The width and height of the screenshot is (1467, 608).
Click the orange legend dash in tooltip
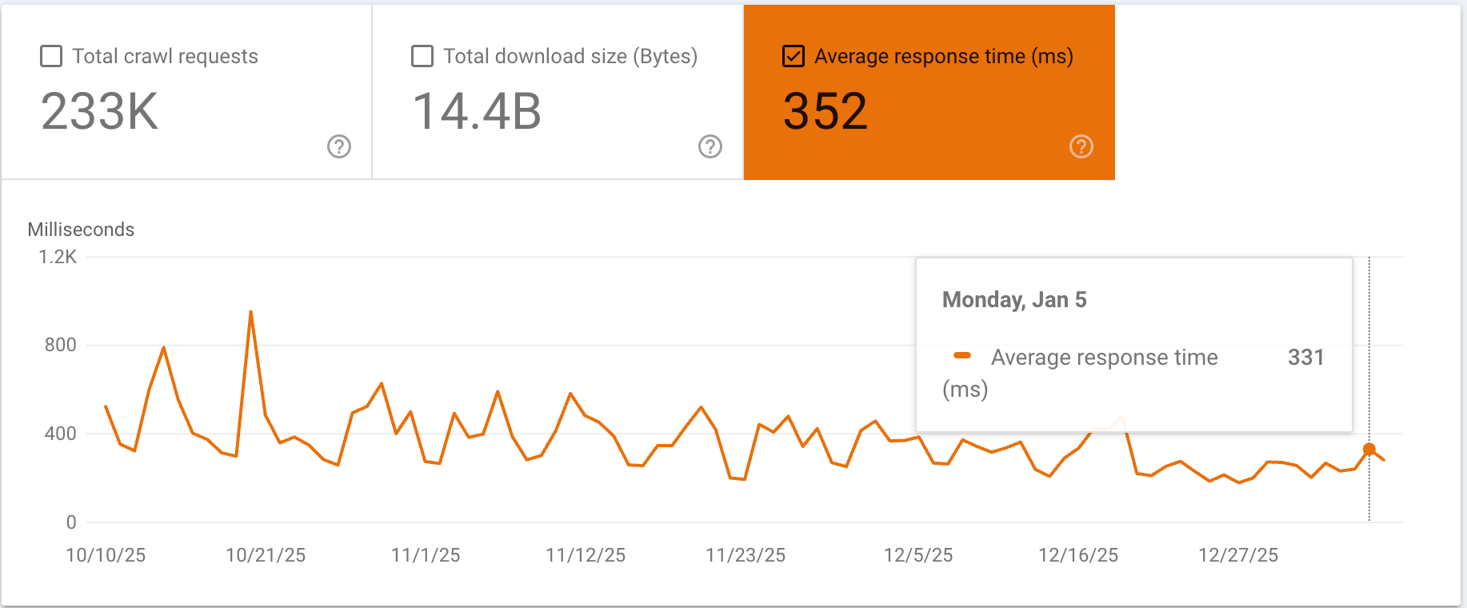coord(962,355)
